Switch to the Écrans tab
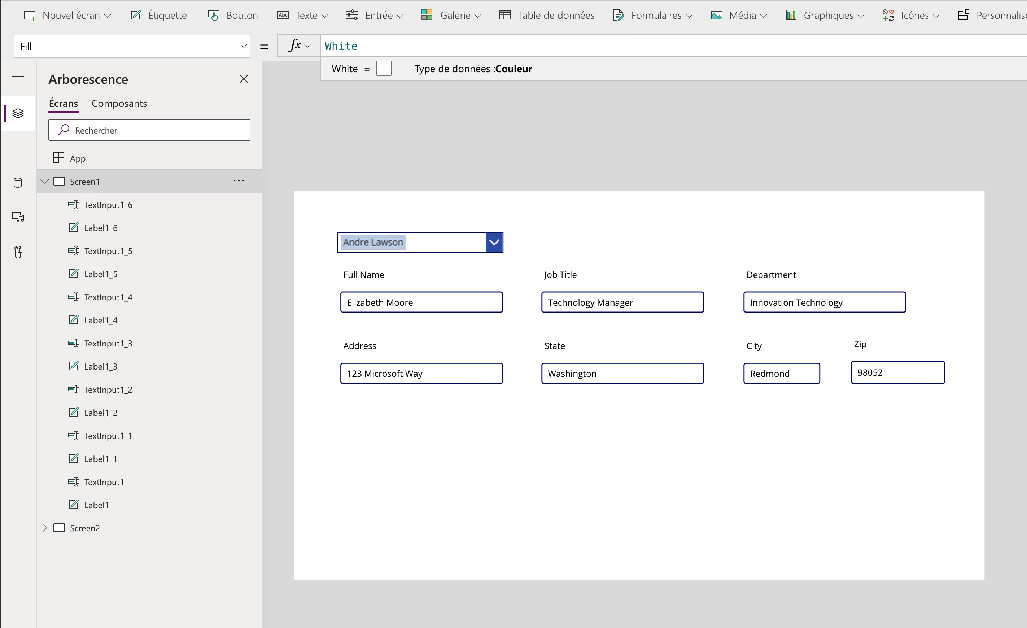Image resolution: width=1027 pixels, height=628 pixels. click(x=64, y=104)
